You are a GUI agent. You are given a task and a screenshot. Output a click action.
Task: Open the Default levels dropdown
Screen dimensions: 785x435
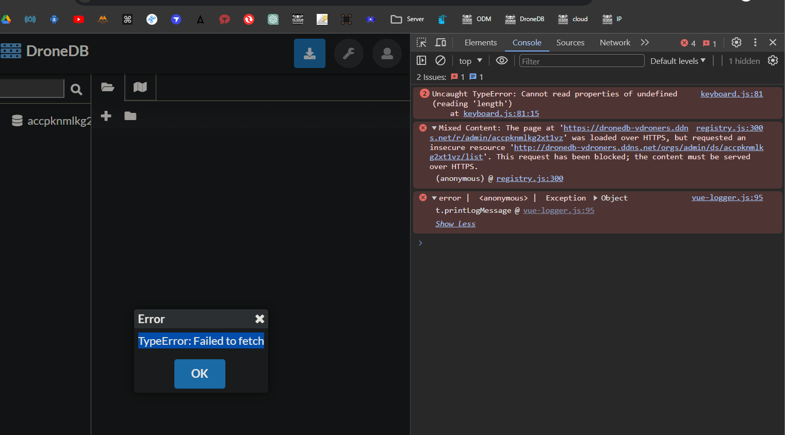678,61
